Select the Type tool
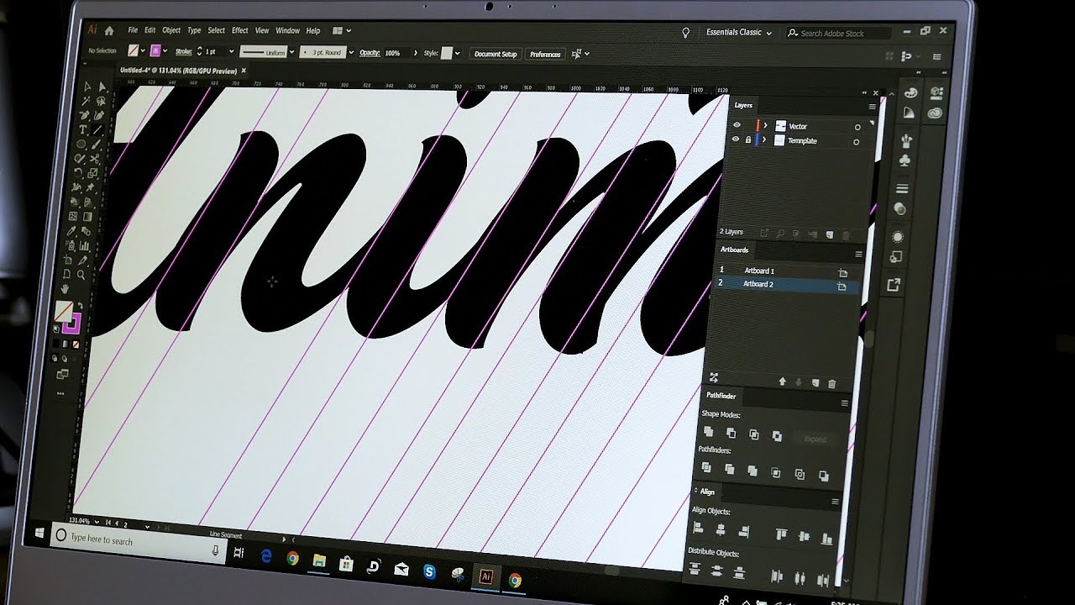Image resolution: width=1075 pixels, height=605 pixels. [83, 129]
